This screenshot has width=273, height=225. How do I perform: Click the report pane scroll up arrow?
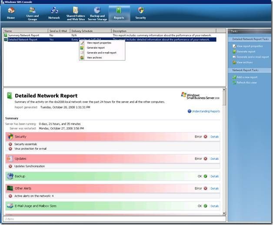(x=224, y=89)
